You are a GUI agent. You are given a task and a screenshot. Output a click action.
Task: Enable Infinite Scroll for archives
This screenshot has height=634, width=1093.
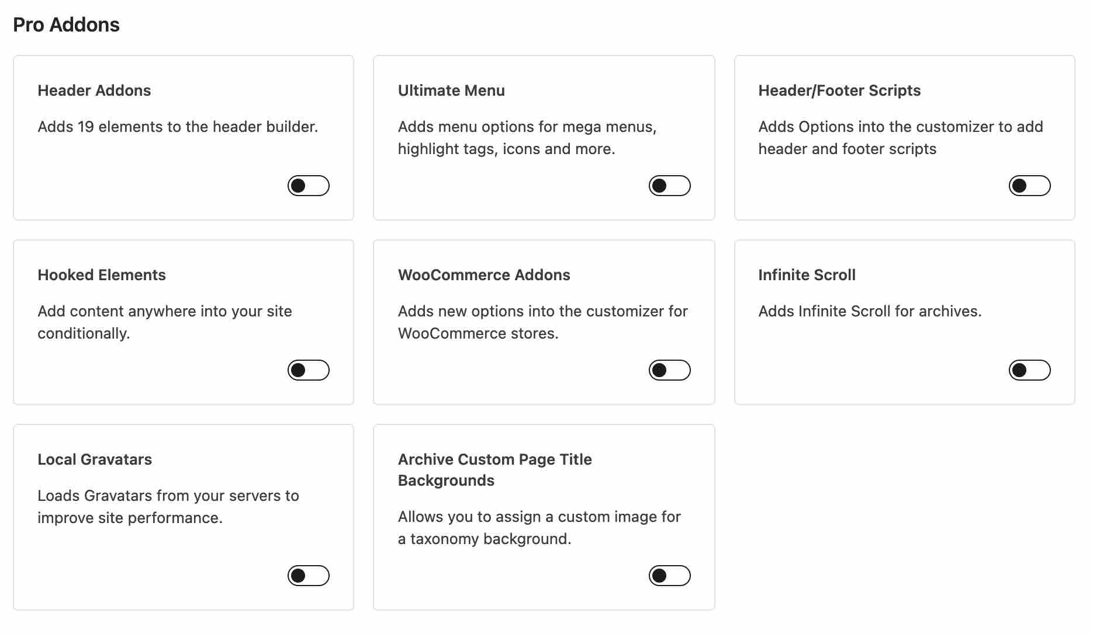tap(1029, 370)
